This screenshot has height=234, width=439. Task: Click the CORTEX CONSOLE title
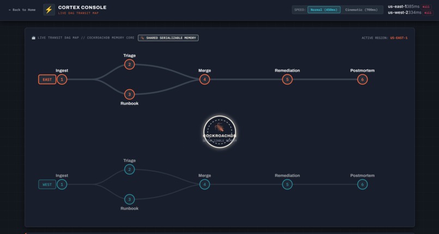pyautogui.click(x=82, y=7)
